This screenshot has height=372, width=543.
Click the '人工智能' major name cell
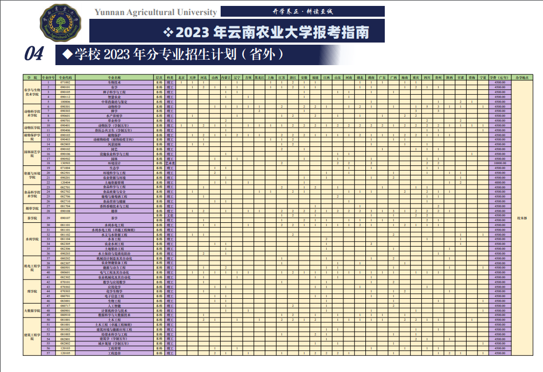(114, 306)
